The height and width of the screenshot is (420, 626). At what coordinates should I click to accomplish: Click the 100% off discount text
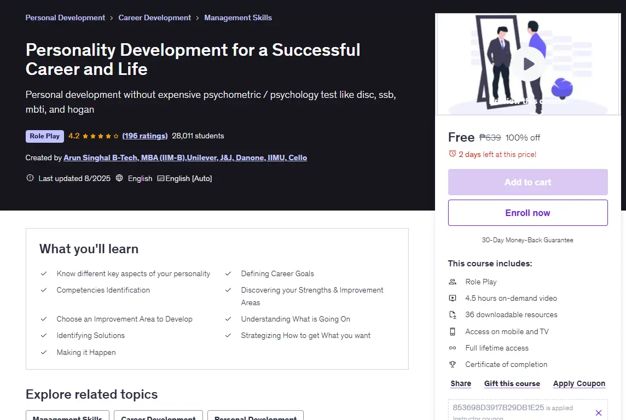(x=523, y=138)
